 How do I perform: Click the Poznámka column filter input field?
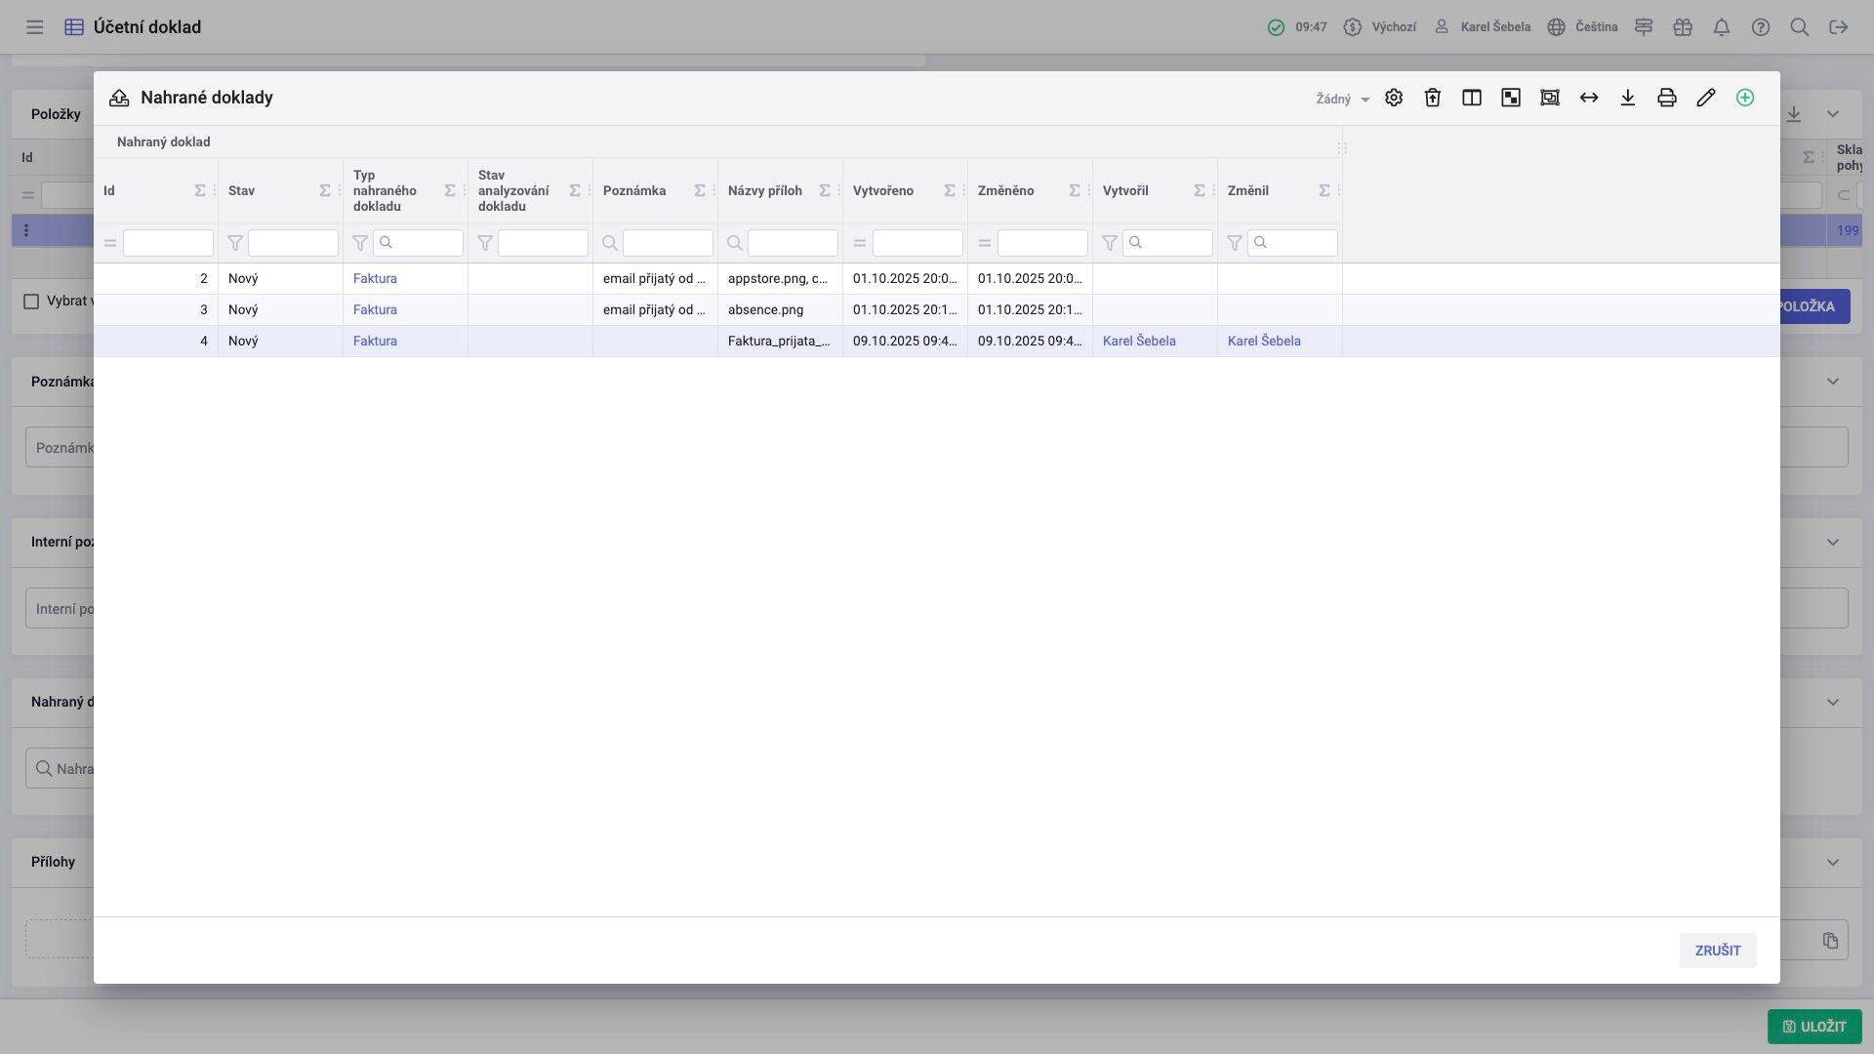668,243
